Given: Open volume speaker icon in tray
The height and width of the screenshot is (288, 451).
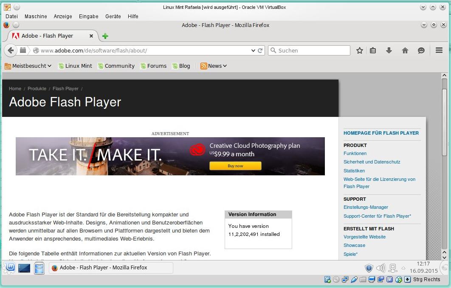Looking at the screenshot, I should [381, 268].
